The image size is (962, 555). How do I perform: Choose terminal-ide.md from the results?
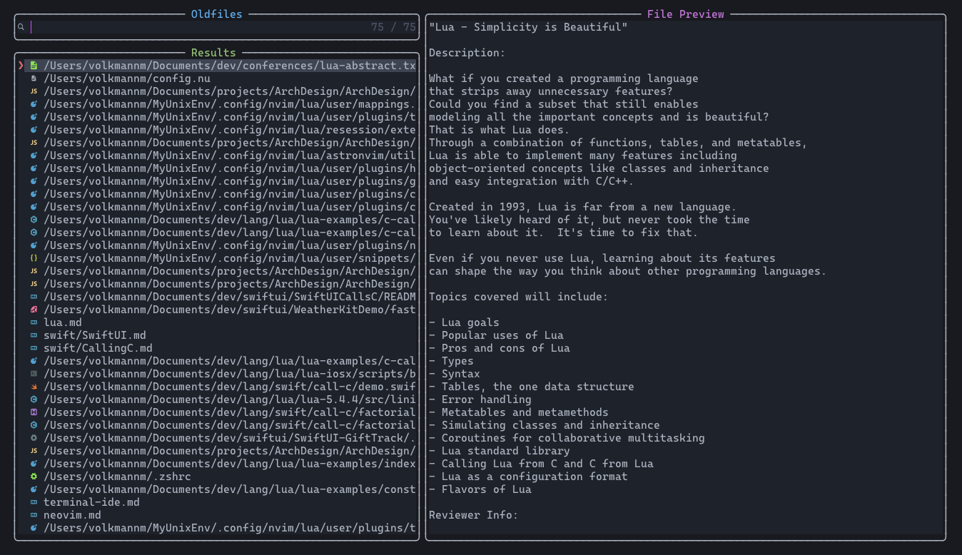tap(91, 502)
